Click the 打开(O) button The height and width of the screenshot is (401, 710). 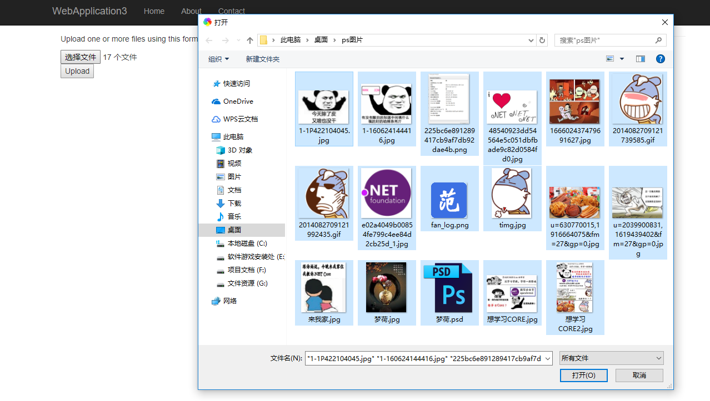coord(584,375)
